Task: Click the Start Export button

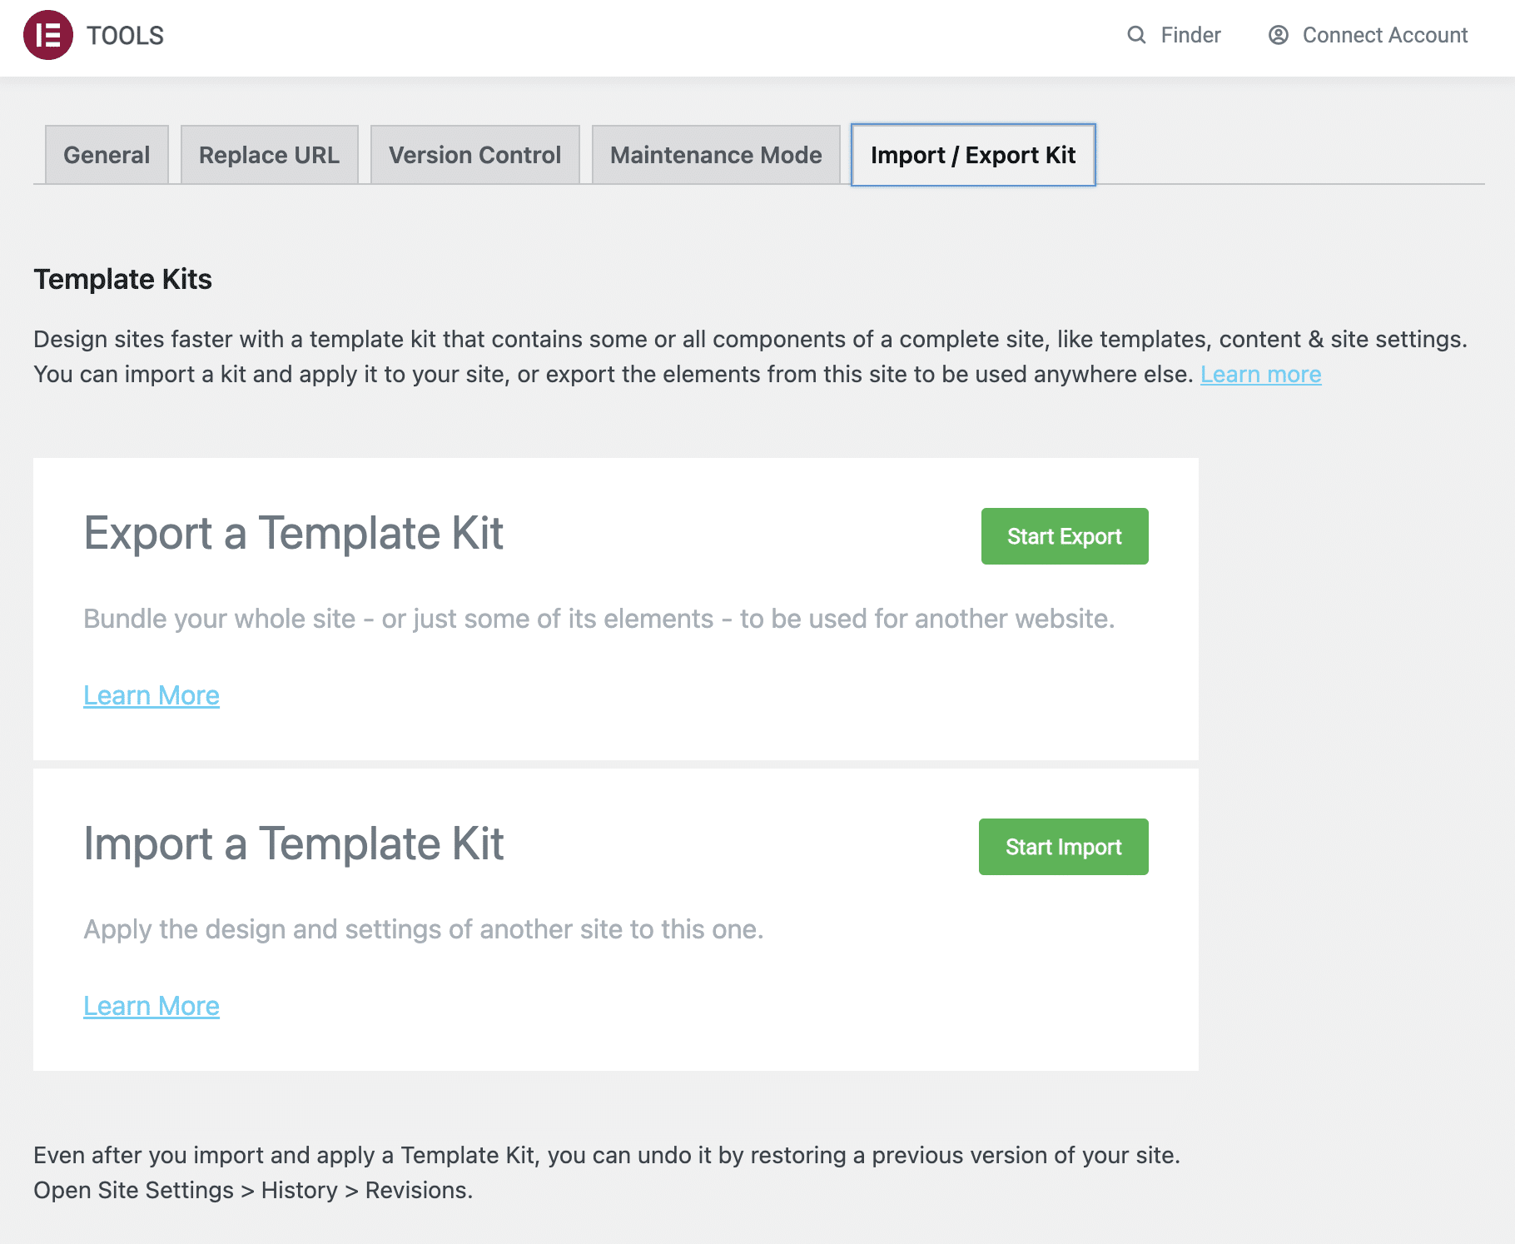Action: coord(1065,536)
